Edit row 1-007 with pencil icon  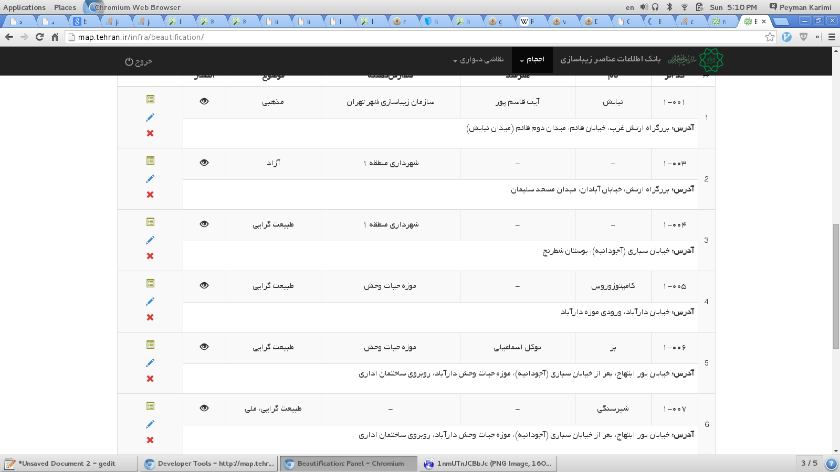pyautogui.click(x=150, y=424)
